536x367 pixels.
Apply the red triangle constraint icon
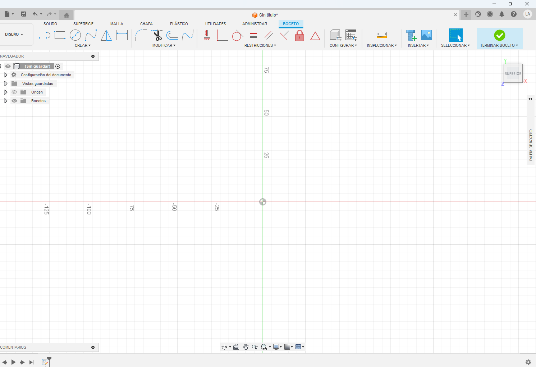pos(315,36)
